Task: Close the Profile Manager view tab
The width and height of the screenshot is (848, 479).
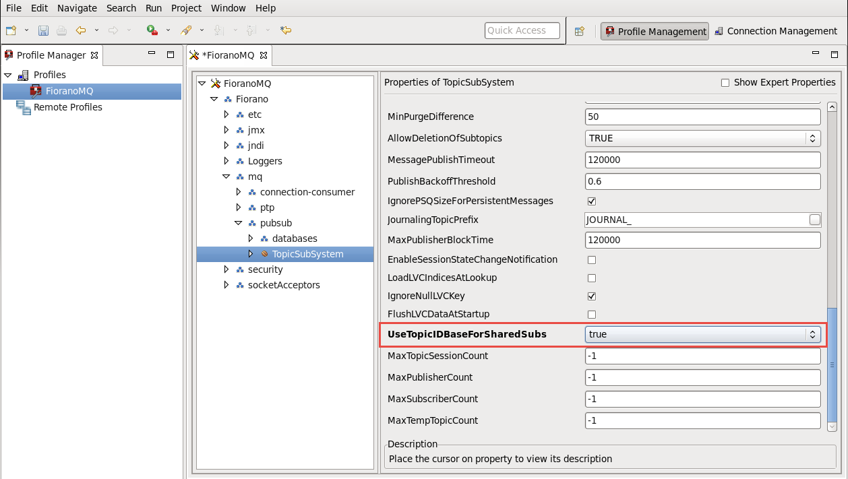Action: click(x=94, y=55)
